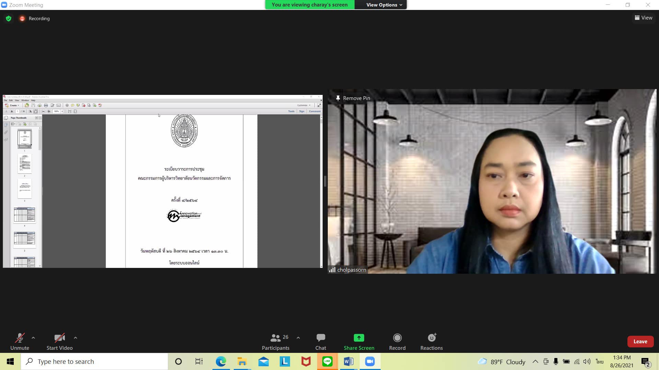Expand audio settings arrow next to Unmute
The height and width of the screenshot is (370, 659).
click(x=33, y=338)
